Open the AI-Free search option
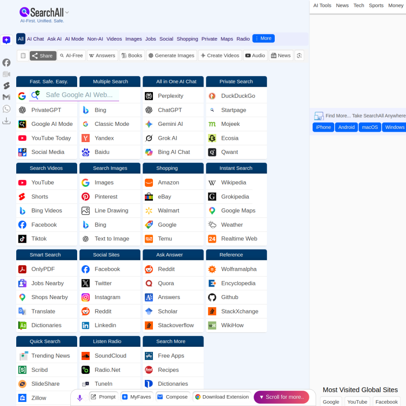The image size is (406, 406). click(71, 55)
